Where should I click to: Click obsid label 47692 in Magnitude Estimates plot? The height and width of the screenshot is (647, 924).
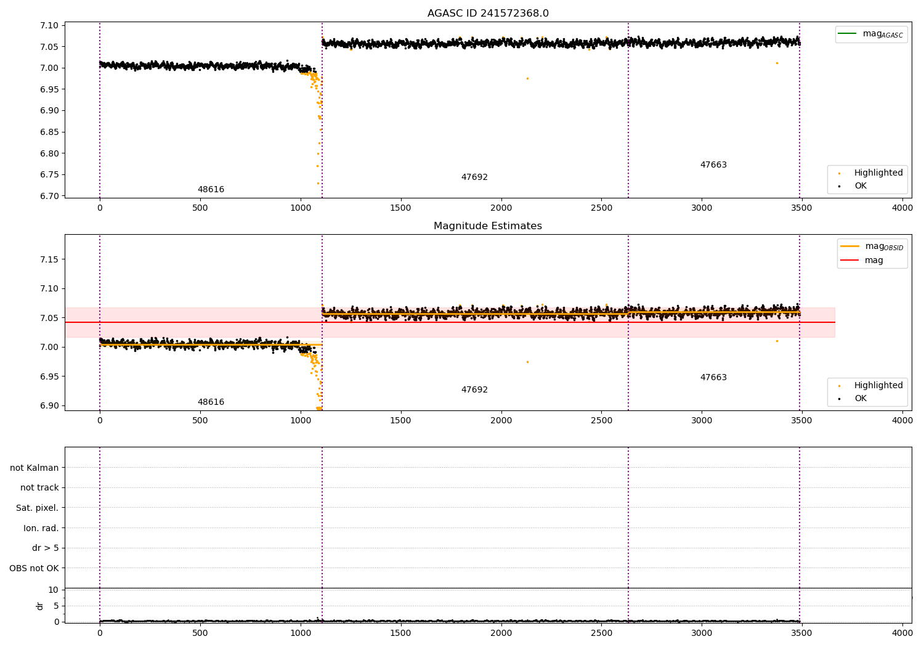coord(474,389)
